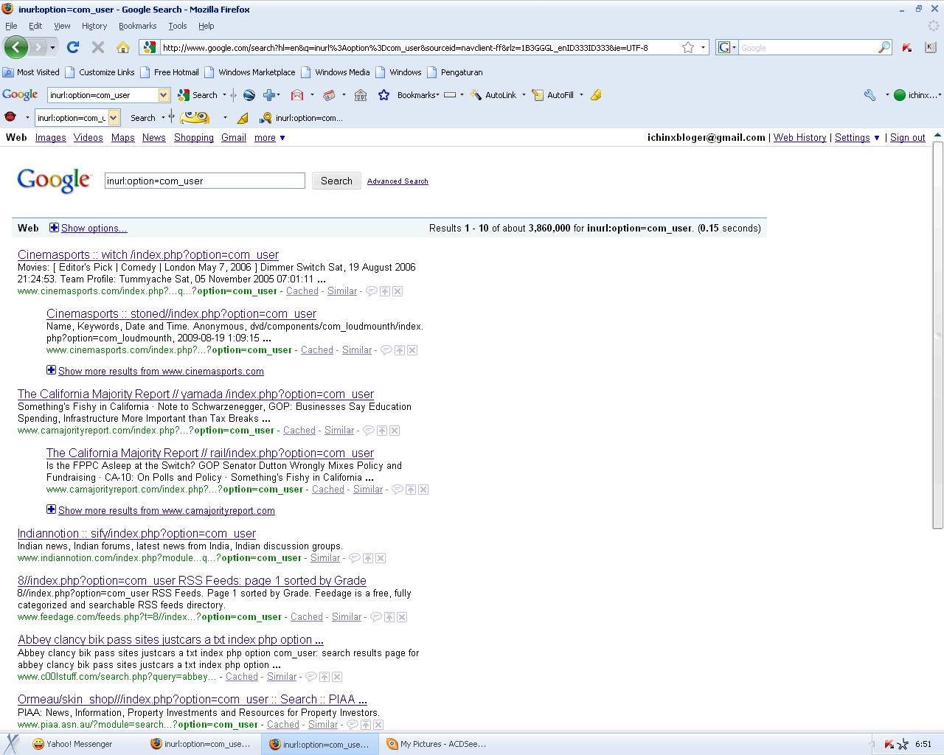944x755 pixels.
Task: Expand the lower toolbar search box dropdown
Action: 114,118
